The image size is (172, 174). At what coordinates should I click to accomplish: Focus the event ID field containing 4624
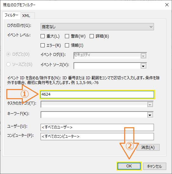[x=97, y=94]
